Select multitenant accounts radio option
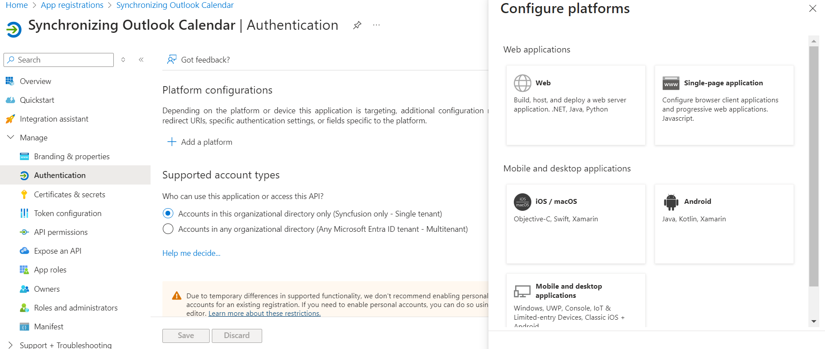 click(168, 229)
